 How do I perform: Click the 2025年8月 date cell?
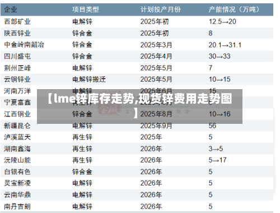point(156,114)
